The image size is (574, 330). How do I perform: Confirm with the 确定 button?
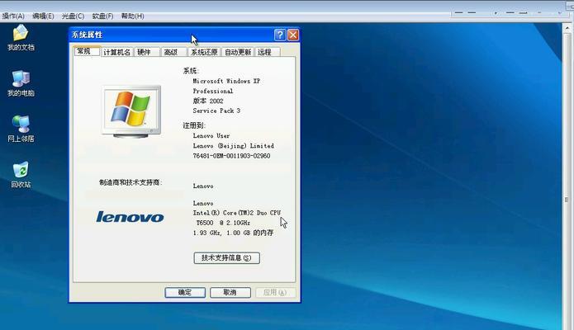pos(185,292)
